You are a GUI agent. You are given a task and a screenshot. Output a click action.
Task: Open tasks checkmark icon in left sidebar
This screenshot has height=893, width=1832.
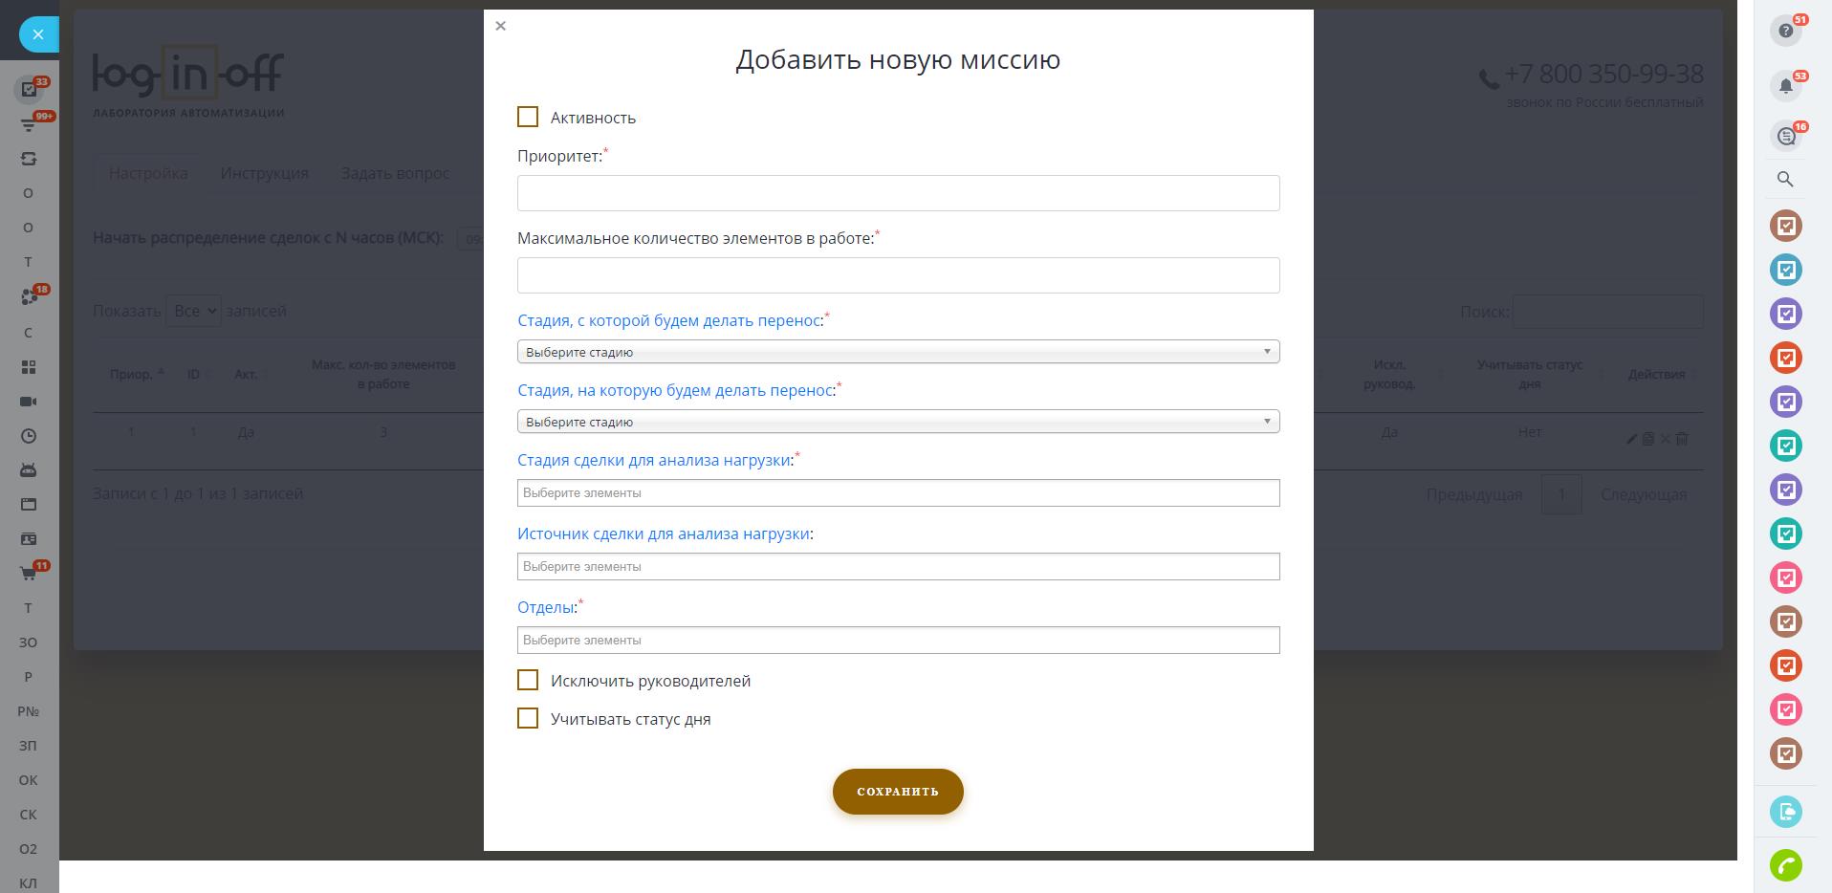29,90
